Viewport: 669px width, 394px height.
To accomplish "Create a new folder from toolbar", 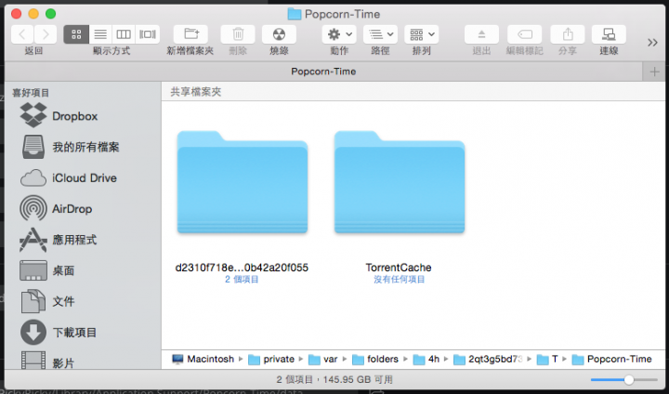I will (x=190, y=34).
